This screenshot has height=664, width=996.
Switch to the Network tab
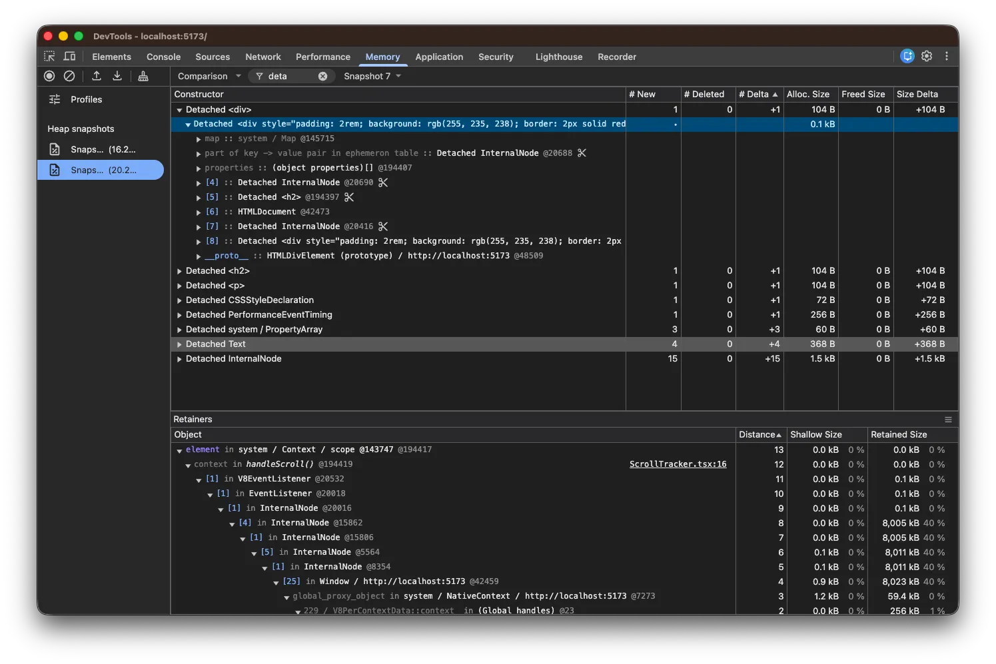[x=263, y=57]
